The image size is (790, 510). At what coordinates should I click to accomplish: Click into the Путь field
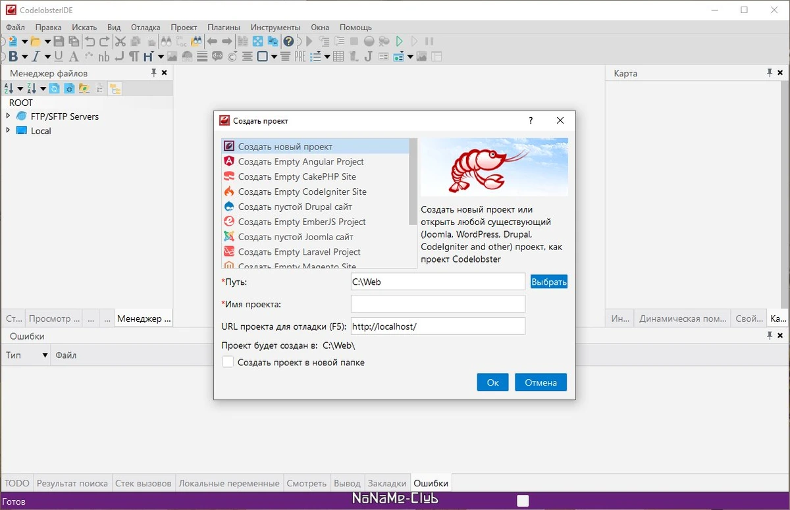coord(438,282)
